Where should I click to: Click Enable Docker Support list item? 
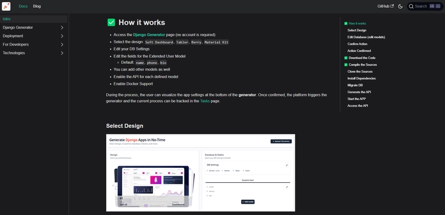point(133,84)
